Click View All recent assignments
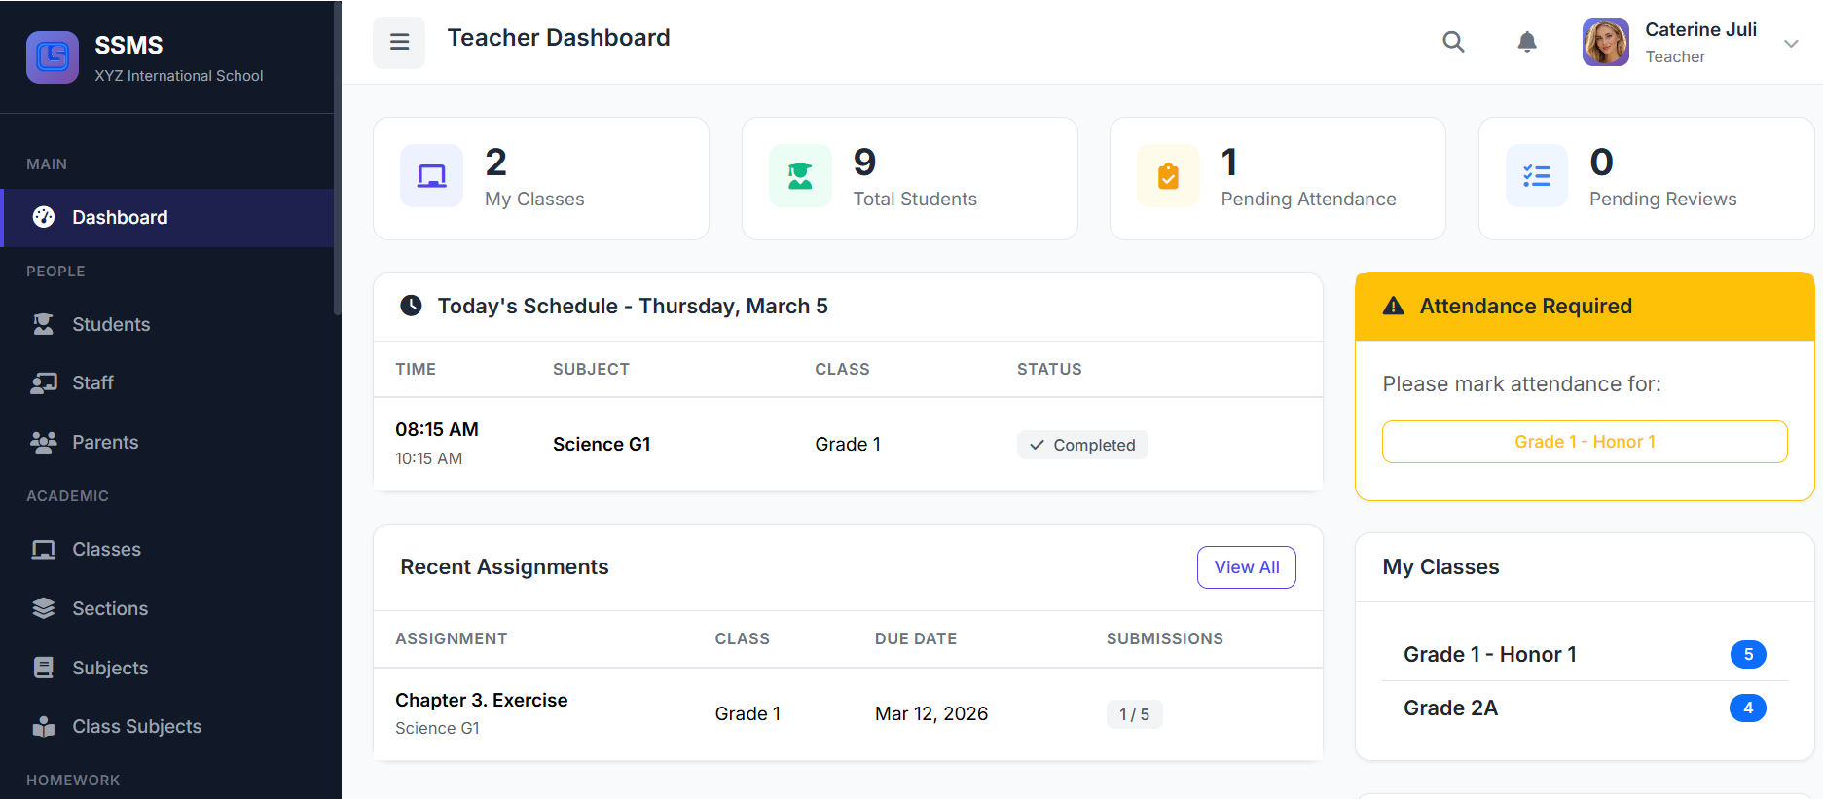The image size is (1823, 799). click(1246, 567)
